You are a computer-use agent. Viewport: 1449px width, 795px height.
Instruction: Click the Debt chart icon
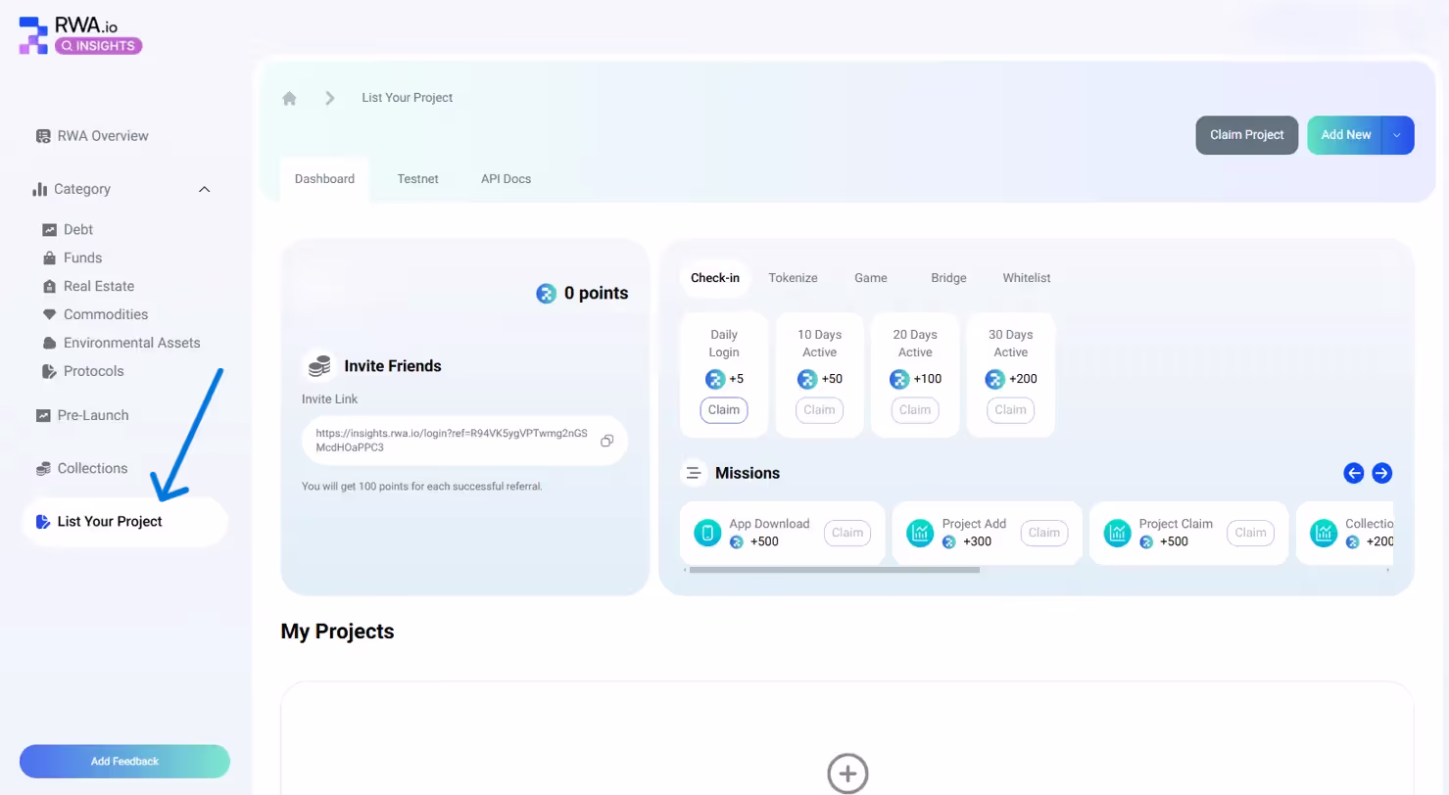pos(49,230)
